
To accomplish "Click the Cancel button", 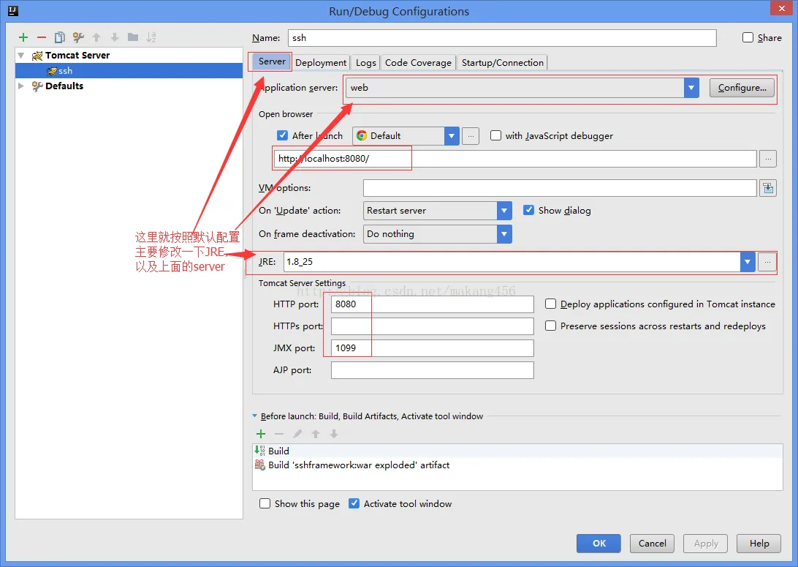I will click(652, 543).
